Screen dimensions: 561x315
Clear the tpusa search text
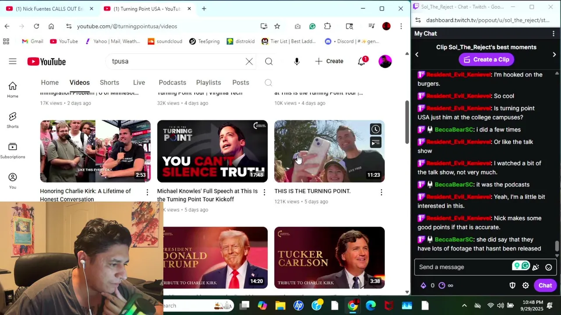point(249,61)
